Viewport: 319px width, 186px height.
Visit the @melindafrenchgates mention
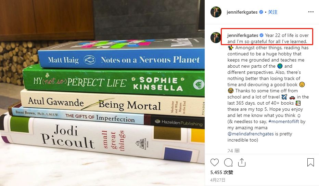251,134
